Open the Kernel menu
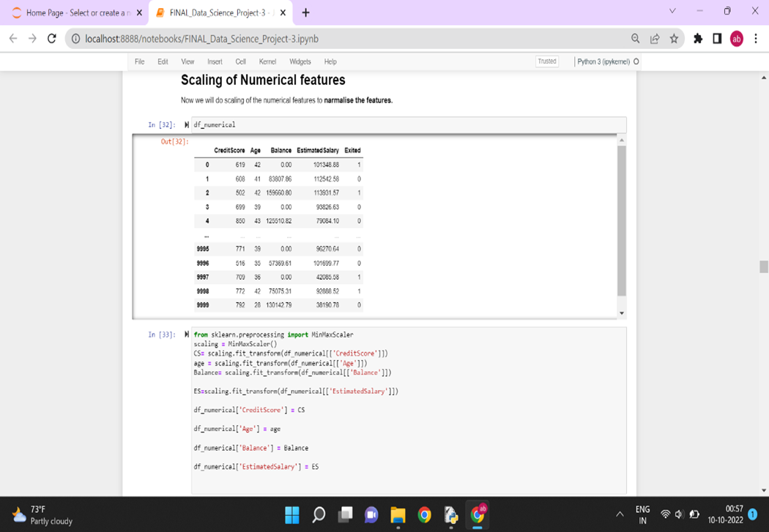 (268, 61)
